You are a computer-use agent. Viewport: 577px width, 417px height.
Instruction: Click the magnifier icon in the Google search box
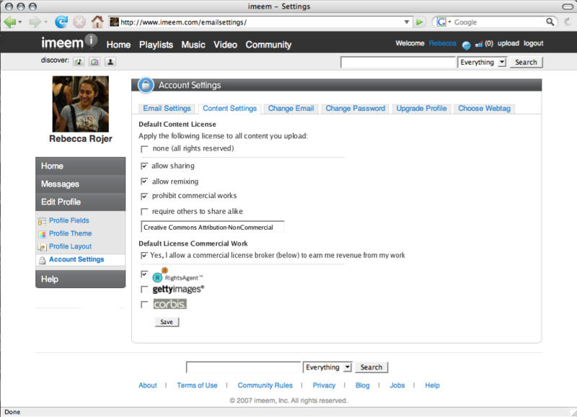pos(550,22)
